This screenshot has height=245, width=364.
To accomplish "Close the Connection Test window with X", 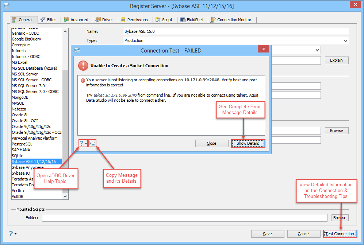I will [264, 49].
